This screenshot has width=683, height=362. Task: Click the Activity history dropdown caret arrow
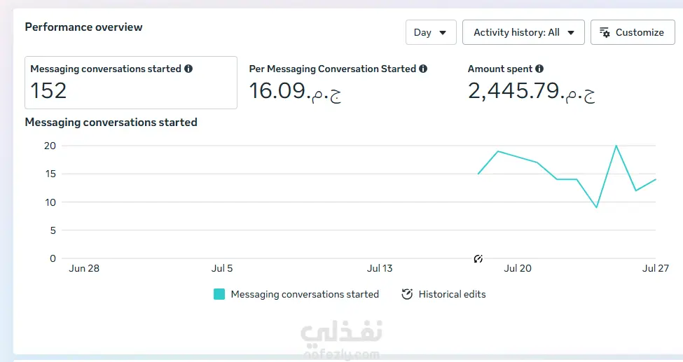tap(571, 33)
